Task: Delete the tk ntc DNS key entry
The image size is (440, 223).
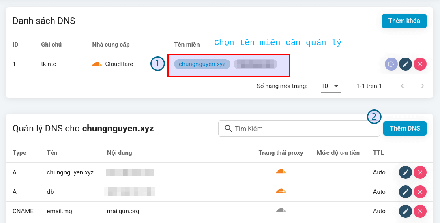Action: pyautogui.click(x=420, y=64)
